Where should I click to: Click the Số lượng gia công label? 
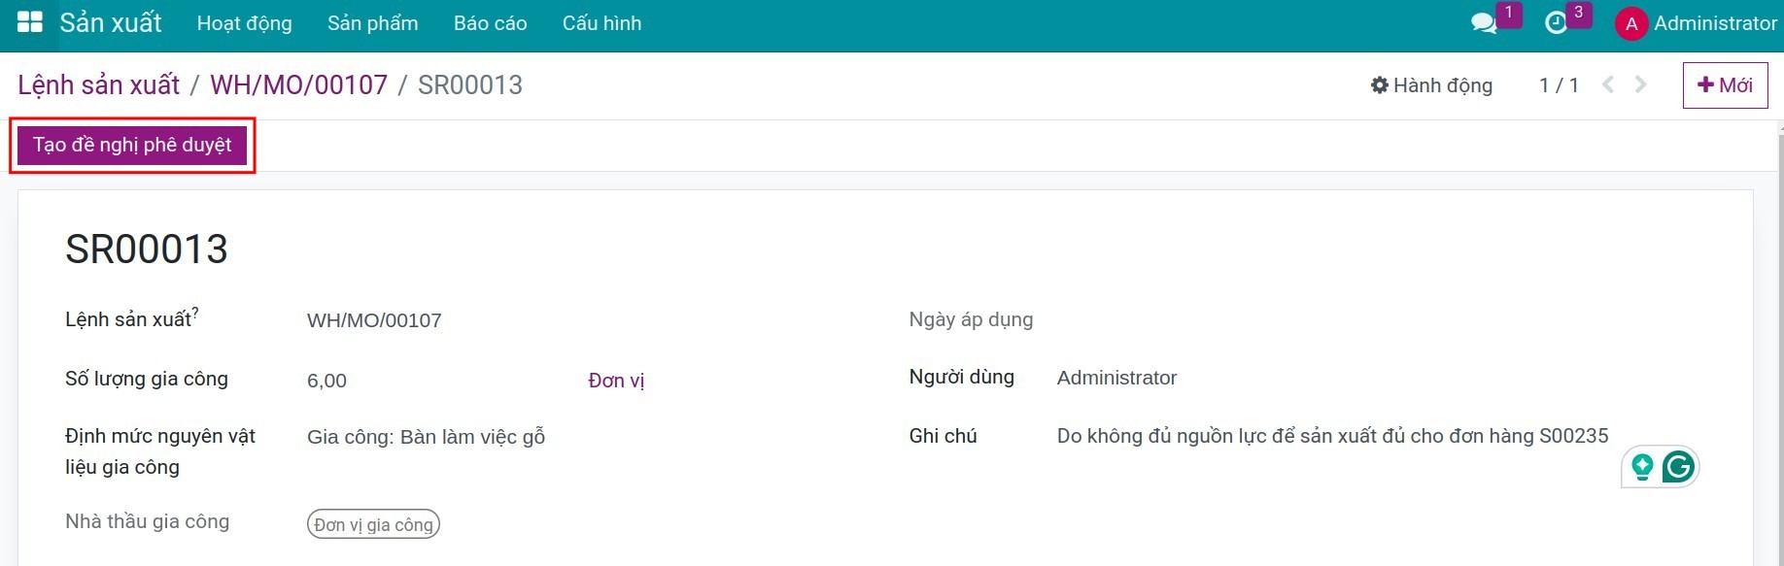(x=147, y=379)
